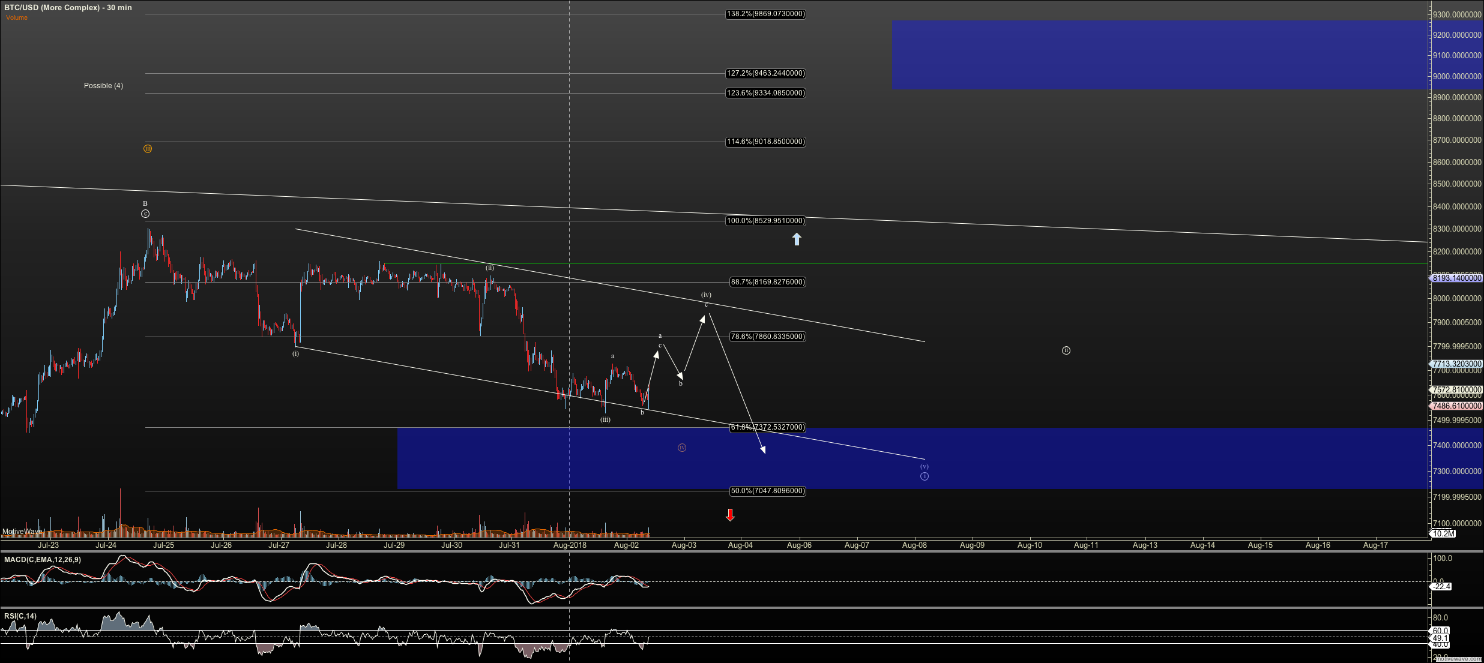Open the MACD(C,EMA,12,26,9) study label
Screen dimensions: 1484x663
[43, 560]
